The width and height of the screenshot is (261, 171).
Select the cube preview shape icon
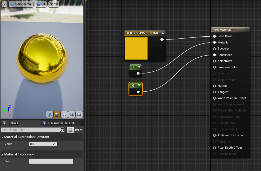click(x=72, y=114)
